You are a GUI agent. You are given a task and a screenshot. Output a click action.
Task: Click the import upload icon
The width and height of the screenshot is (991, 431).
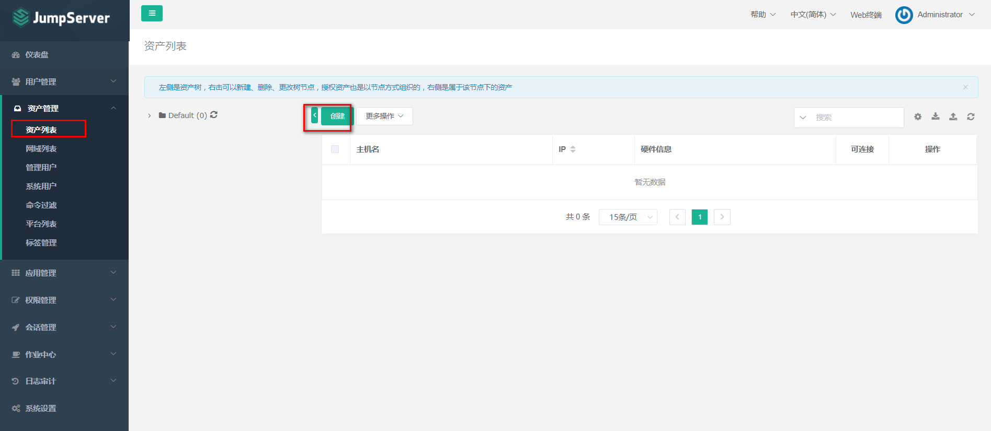tap(953, 117)
